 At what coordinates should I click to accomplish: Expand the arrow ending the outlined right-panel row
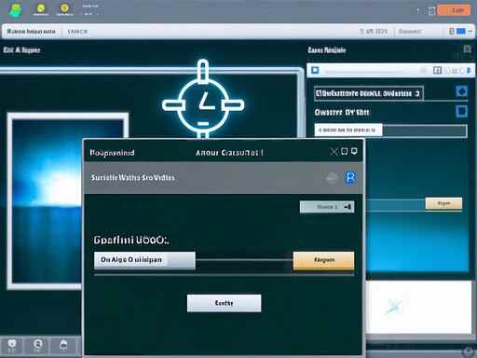point(417,93)
